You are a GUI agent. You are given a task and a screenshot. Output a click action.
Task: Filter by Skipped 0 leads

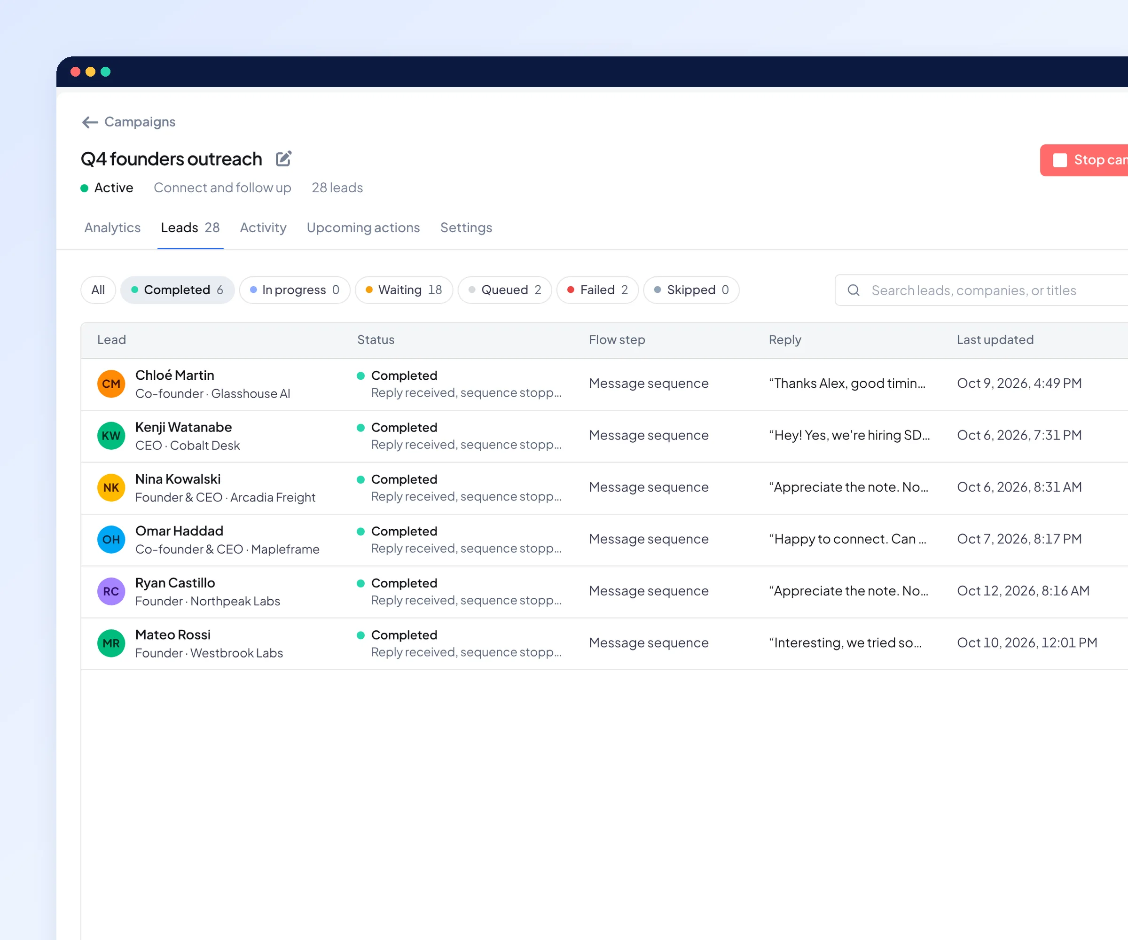point(691,290)
